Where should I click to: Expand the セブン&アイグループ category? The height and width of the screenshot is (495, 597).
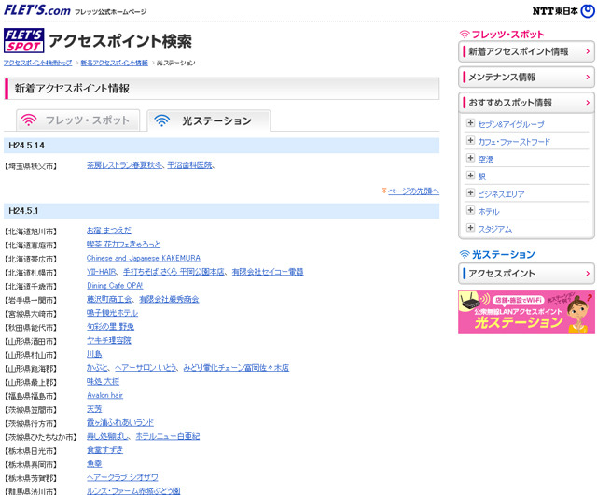[x=470, y=123]
